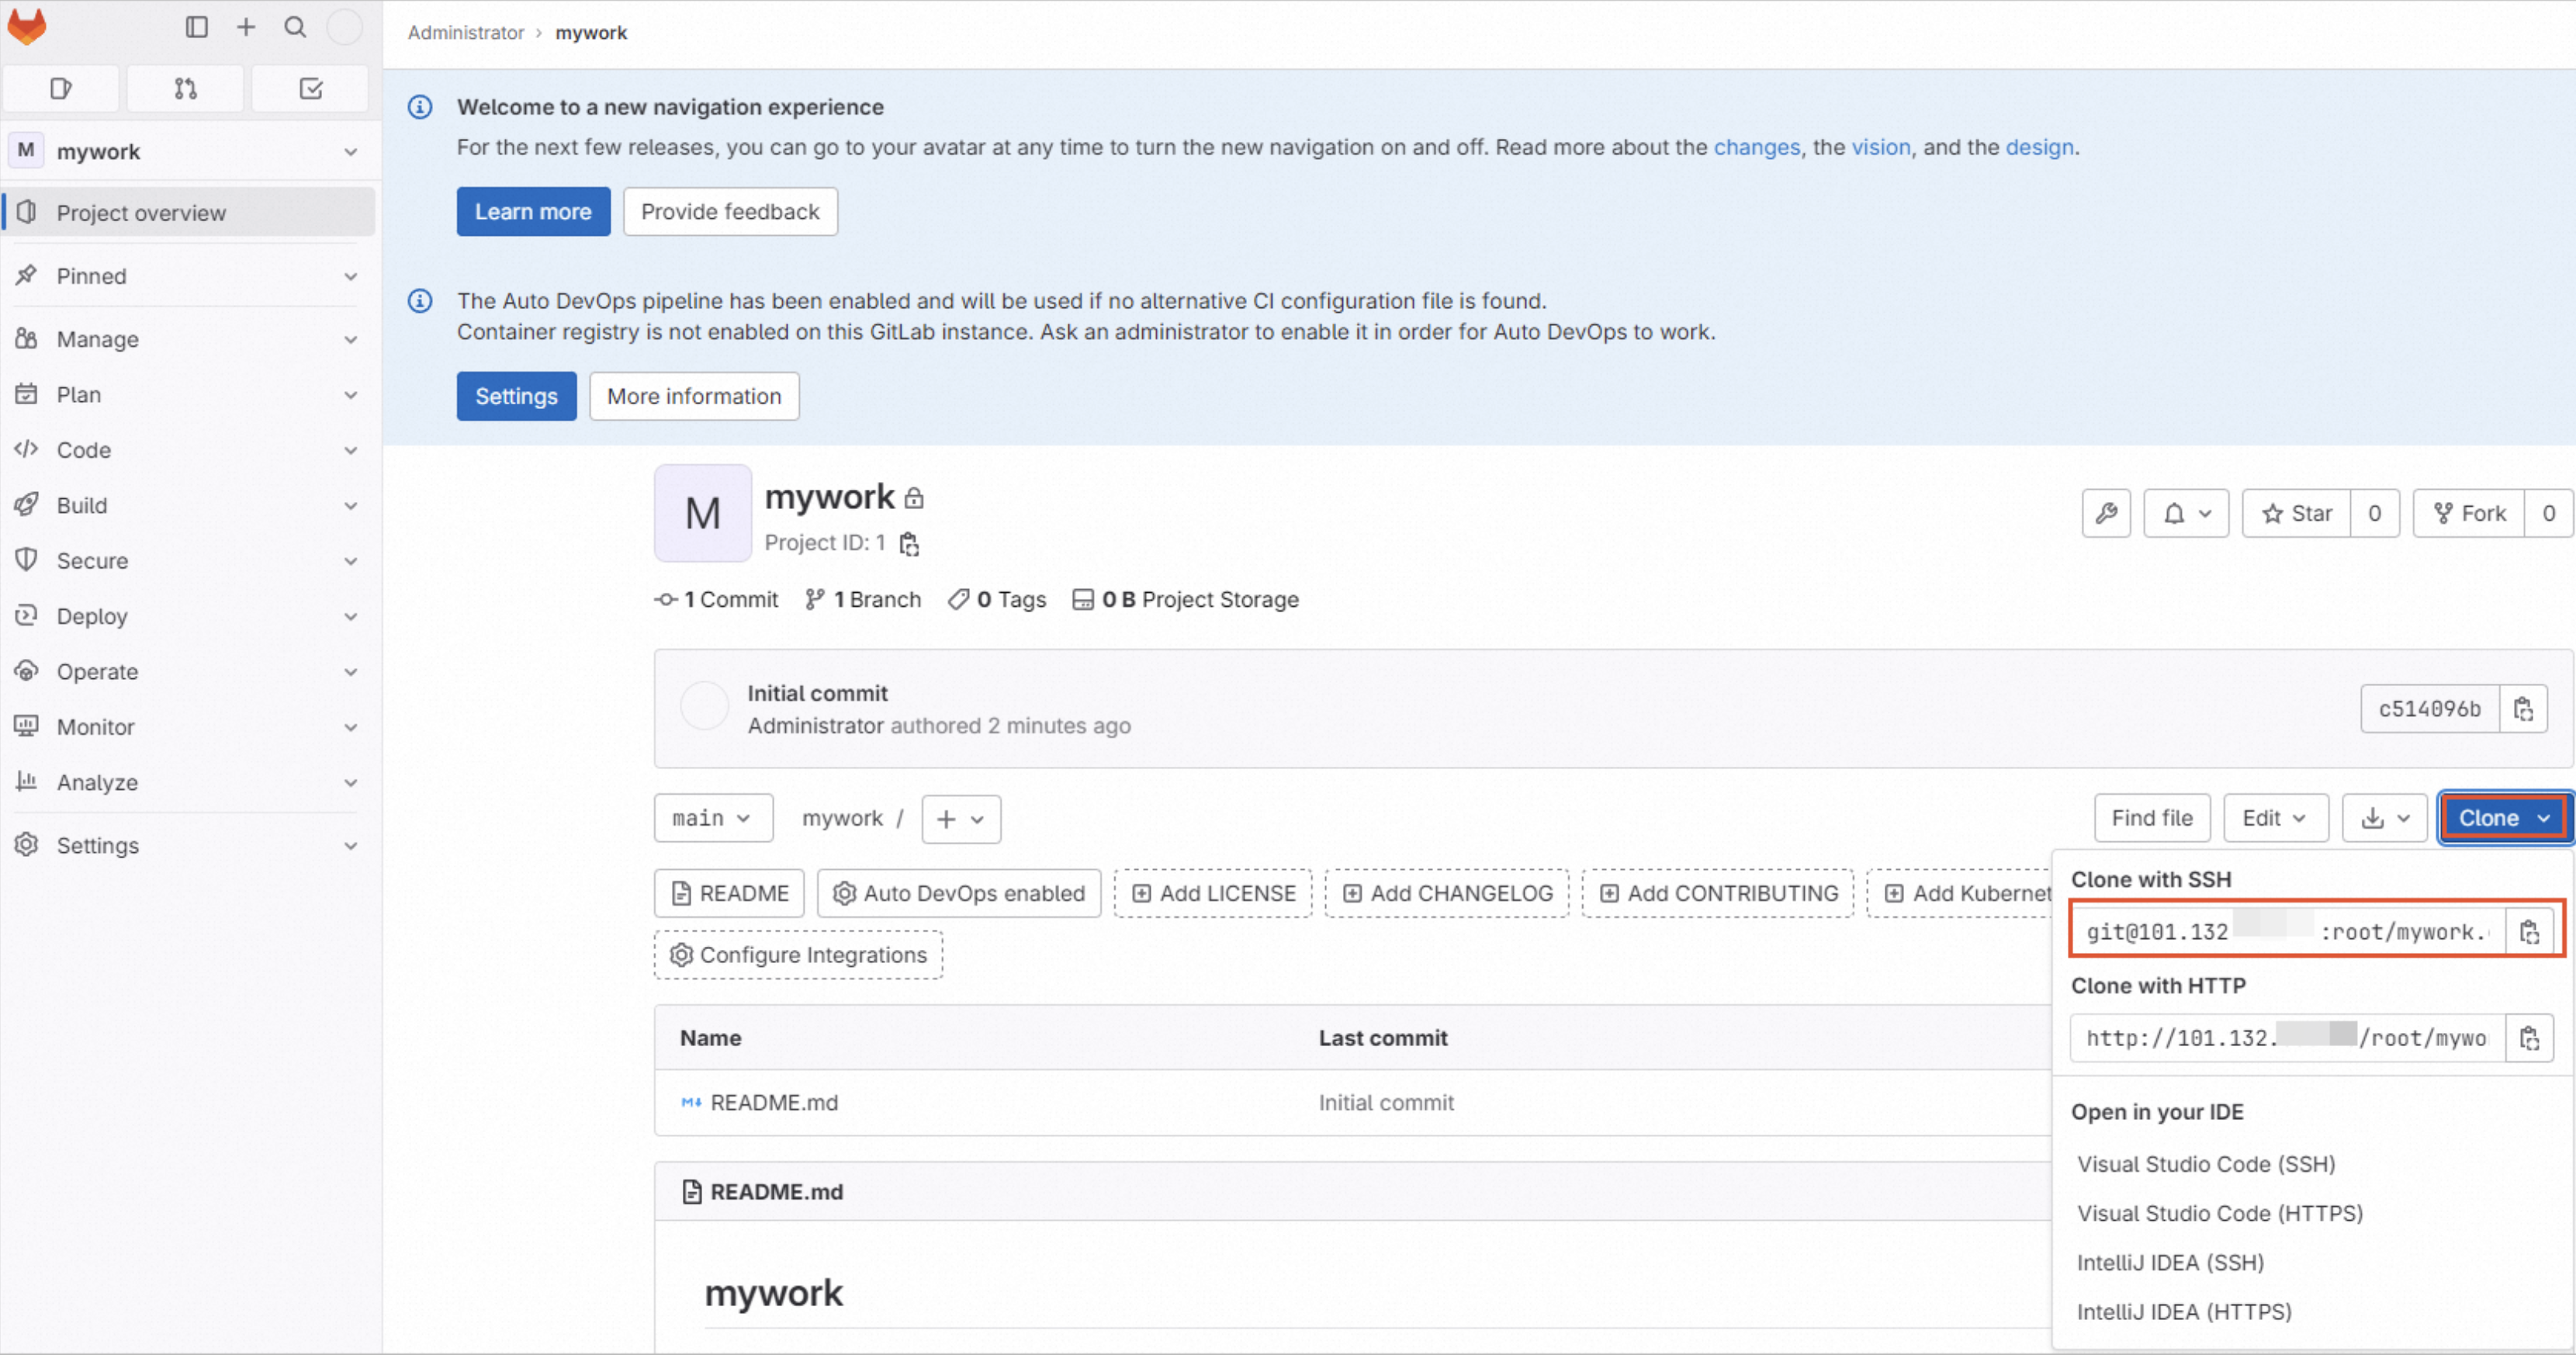Select the HTTP clone URL field

(x=2288, y=1038)
